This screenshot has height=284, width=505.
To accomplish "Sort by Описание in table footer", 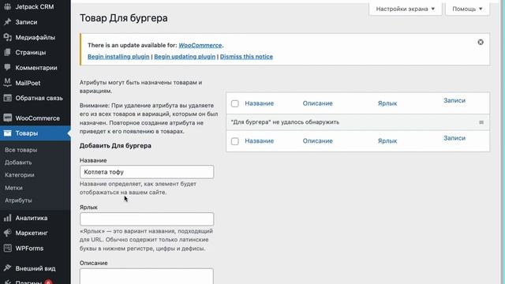I will coord(317,141).
